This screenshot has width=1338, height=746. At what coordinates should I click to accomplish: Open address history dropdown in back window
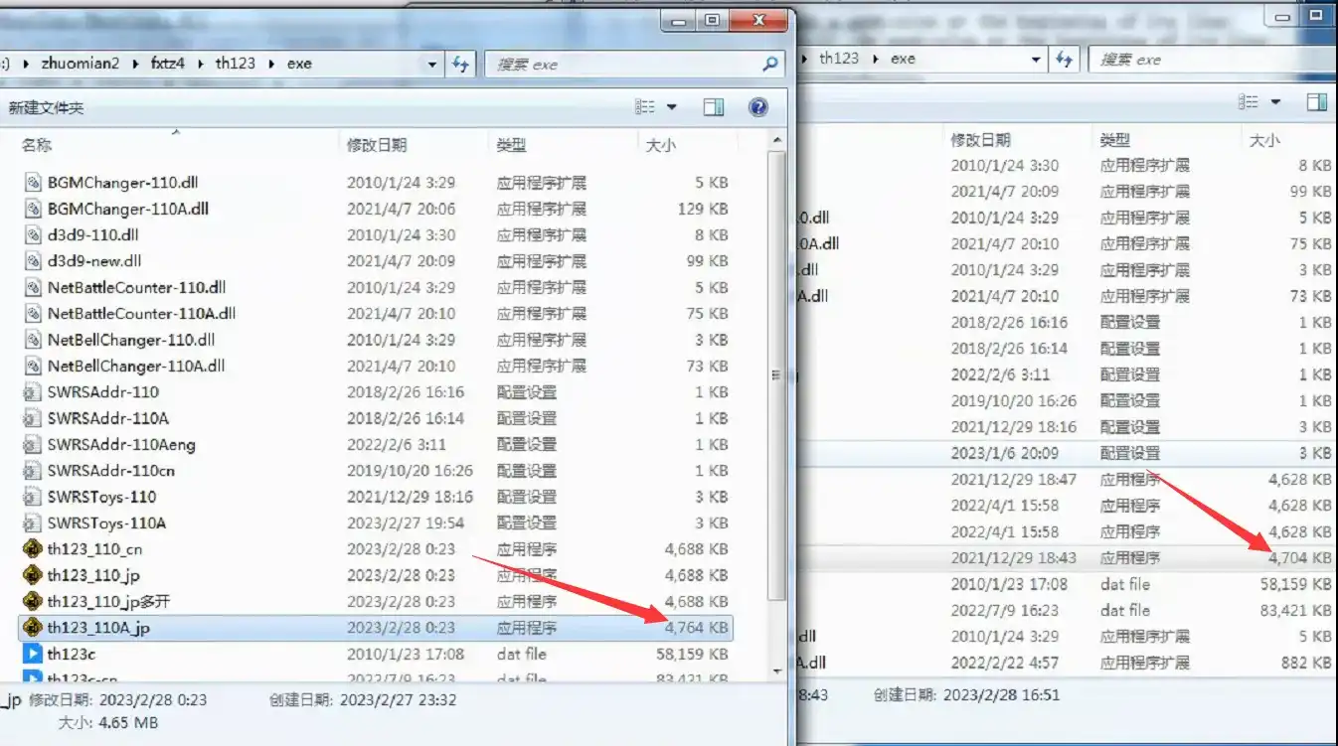(x=1036, y=59)
